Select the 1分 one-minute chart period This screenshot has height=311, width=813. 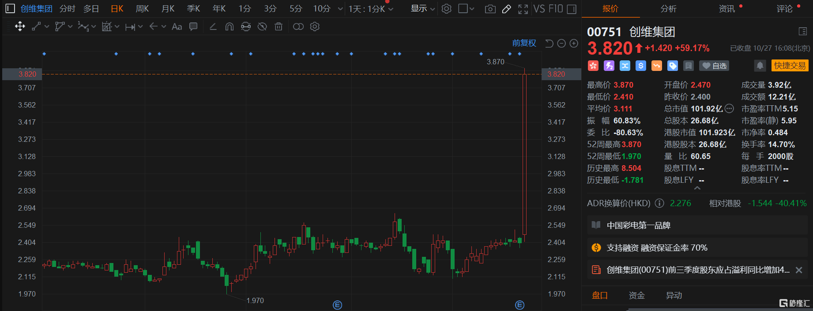click(245, 9)
